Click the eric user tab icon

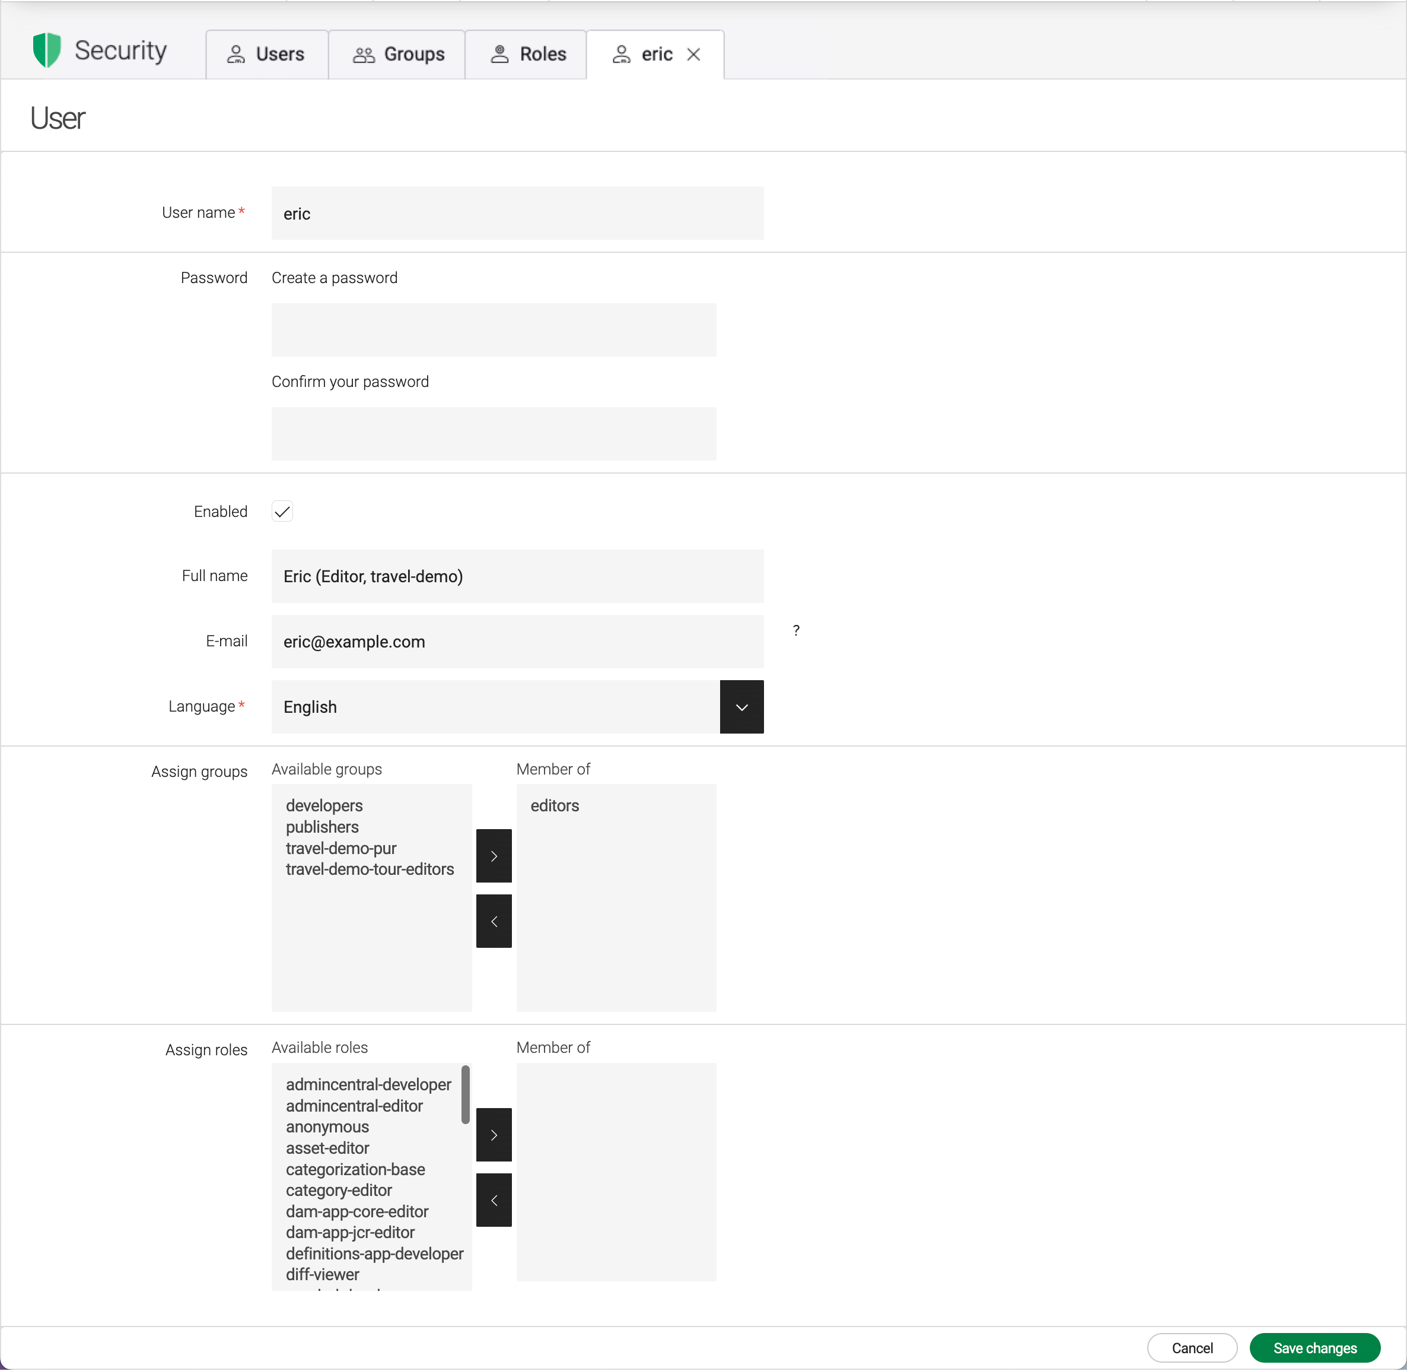tap(620, 53)
